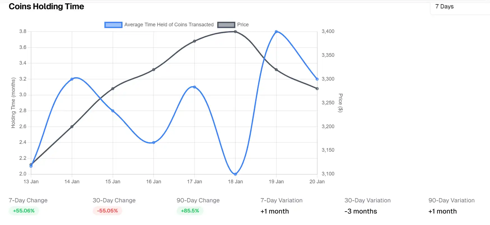Select the price data point on 18 Jan peak

click(235, 32)
